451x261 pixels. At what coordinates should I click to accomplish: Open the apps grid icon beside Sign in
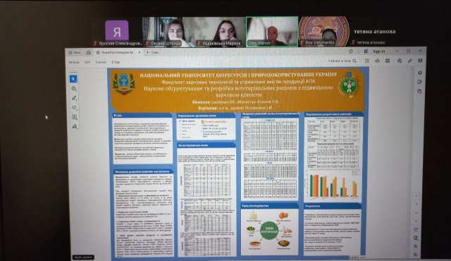[366, 51]
